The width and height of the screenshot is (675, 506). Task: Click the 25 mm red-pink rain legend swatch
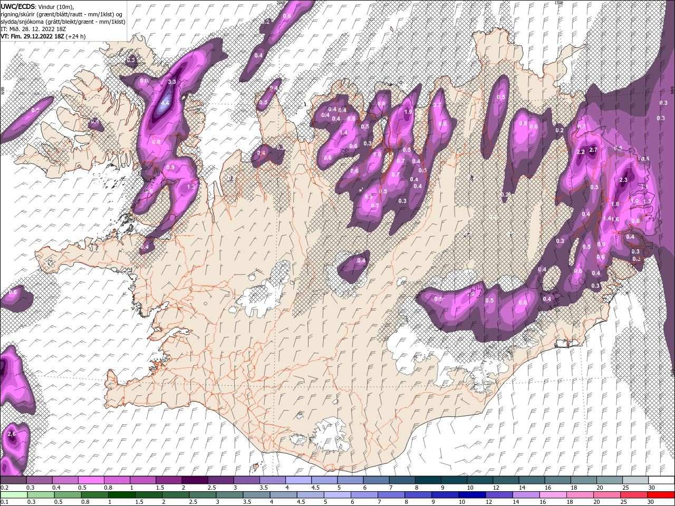tap(634, 494)
